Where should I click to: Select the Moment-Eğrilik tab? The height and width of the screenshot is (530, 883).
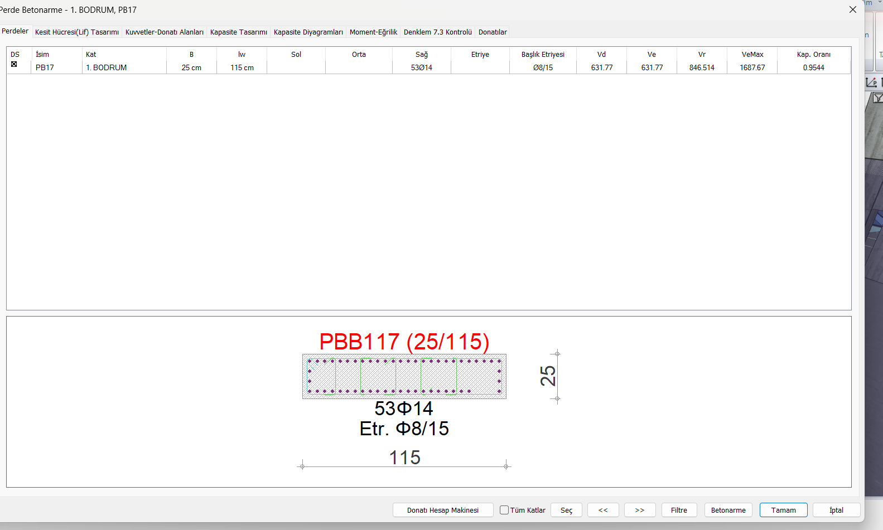(x=374, y=32)
